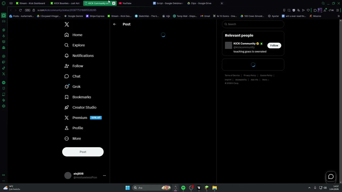This screenshot has width=342, height=192.
Task: Open X panel in Opera sidebar
Action: [x=3, y=74]
